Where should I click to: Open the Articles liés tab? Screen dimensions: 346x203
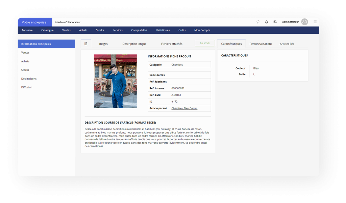click(287, 44)
